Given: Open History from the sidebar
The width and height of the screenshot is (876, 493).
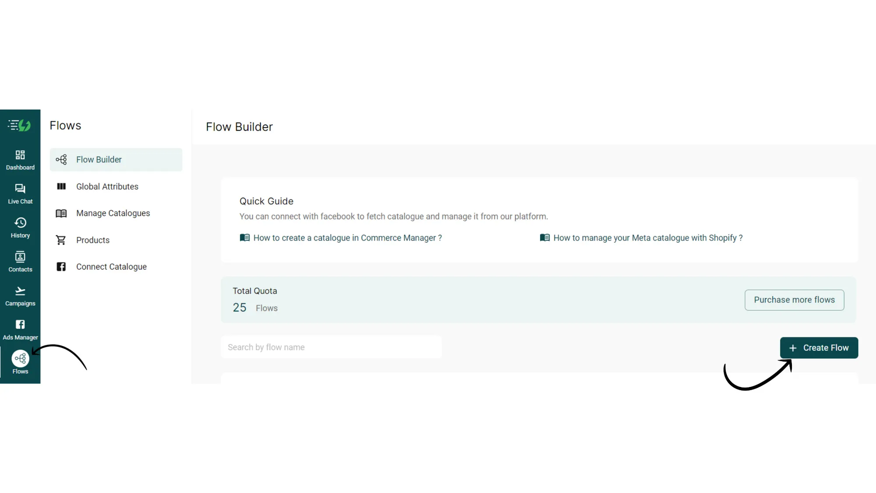Looking at the screenshot, I should point(20,227).
